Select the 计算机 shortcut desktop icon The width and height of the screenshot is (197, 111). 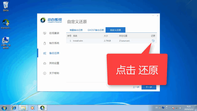[x=6, y=43]
